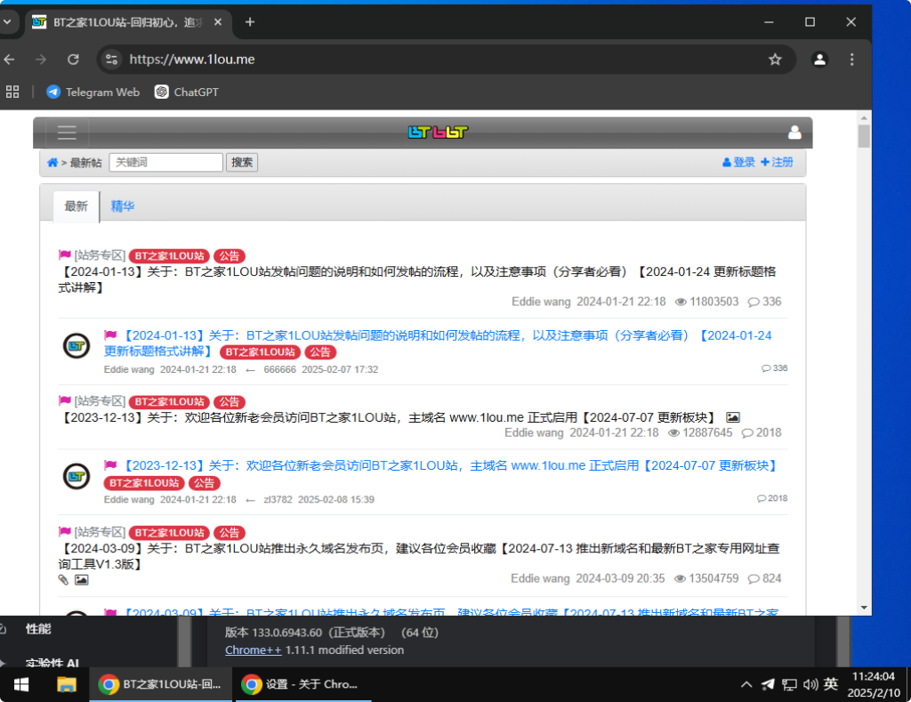Screen dimensions: 911x702
Task: Click the user account icon in the header
Action: click(x=794, y=132)
